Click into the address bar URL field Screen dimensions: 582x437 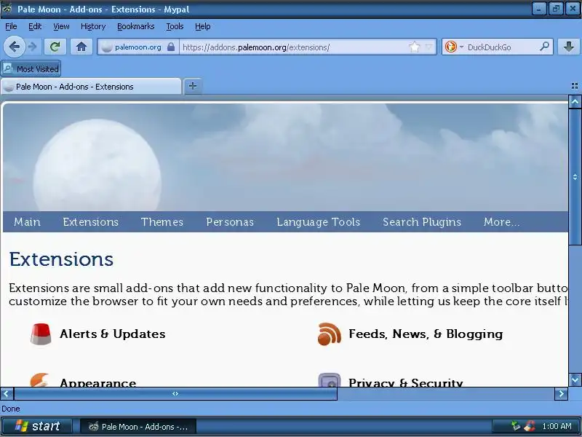(293, 47)
